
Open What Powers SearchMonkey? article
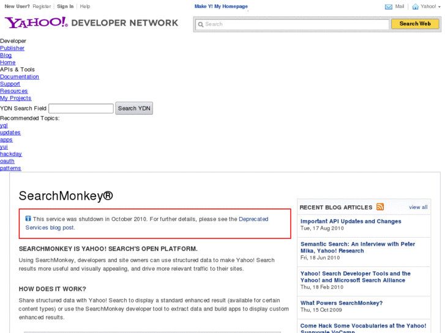(x=342, y=303)
